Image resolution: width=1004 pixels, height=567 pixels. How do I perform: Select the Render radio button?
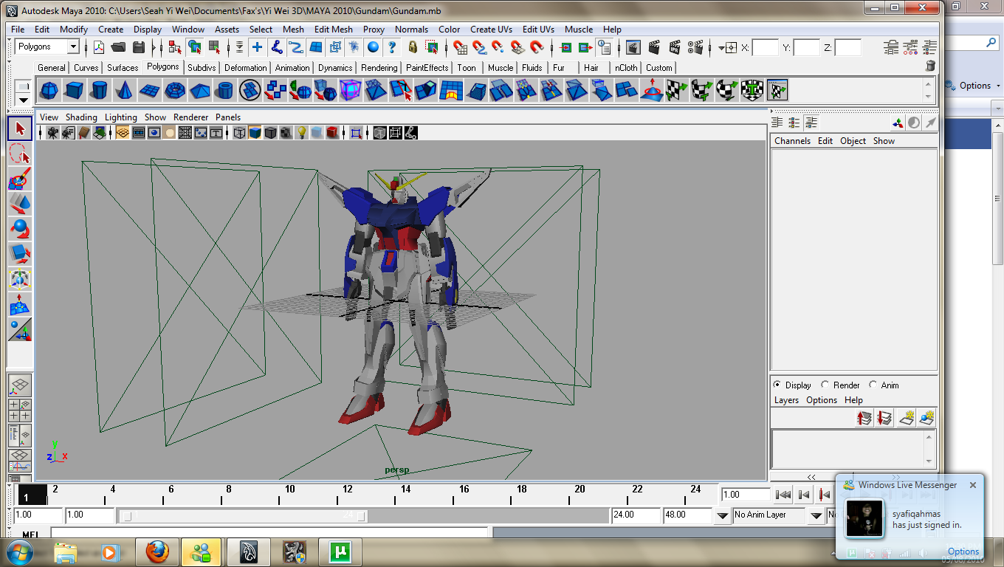click(825, 385)
